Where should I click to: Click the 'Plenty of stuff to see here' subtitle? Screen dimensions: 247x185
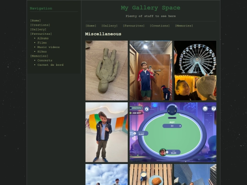coord(150,16)
